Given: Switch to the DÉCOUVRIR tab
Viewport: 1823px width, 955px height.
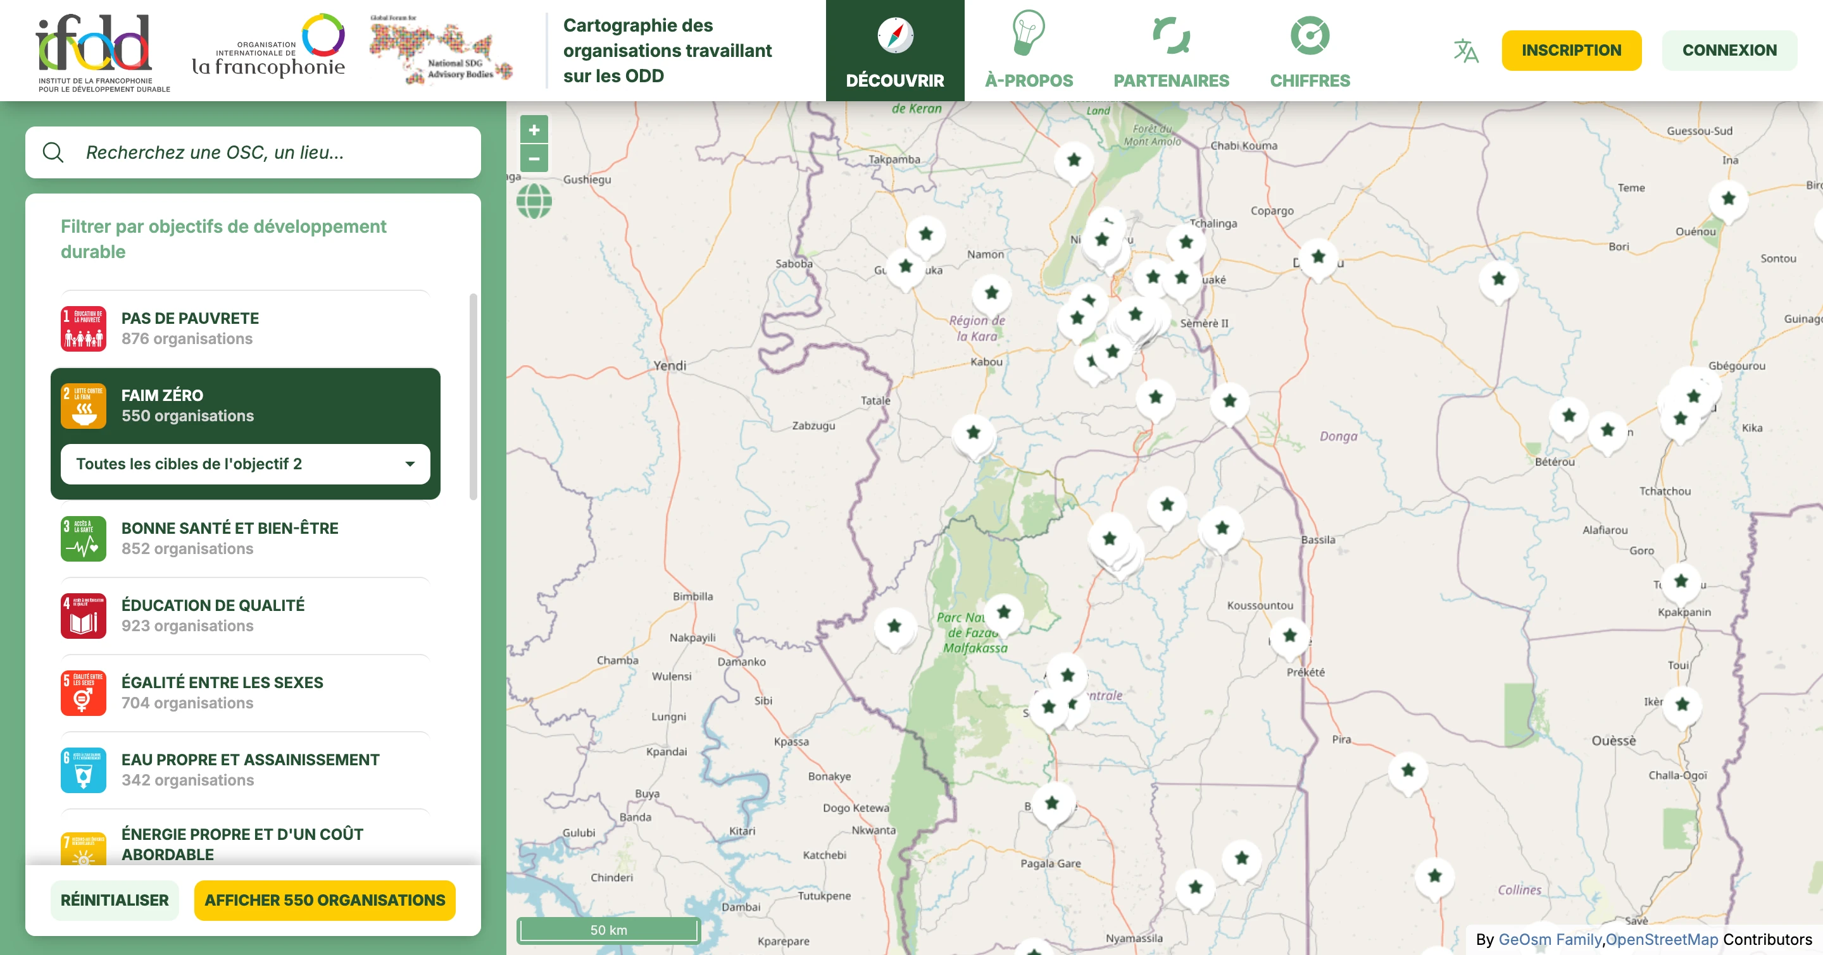Looking at the screenshot, I should (894, 80).
